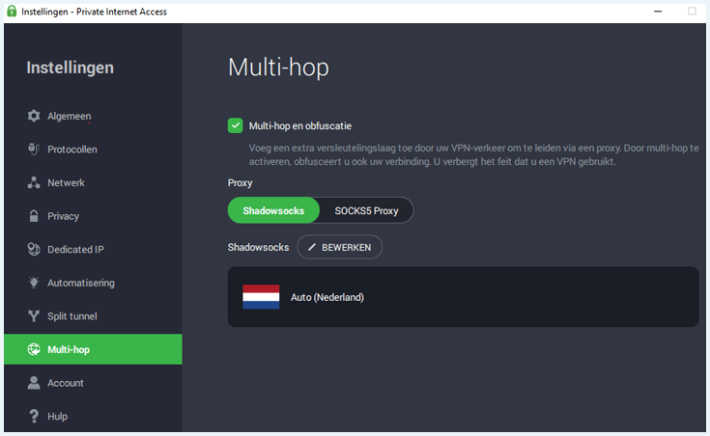Uncheck Multi-hop en obfuscatie checkbox

[x=235, y=125]
